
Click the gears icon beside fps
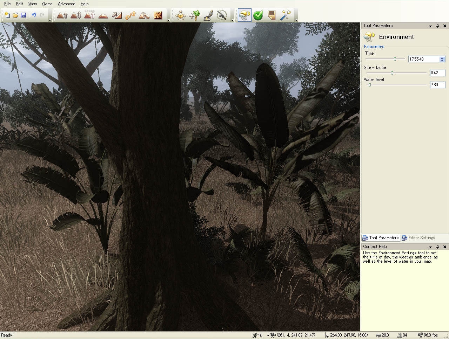click(x=420, y=335)
